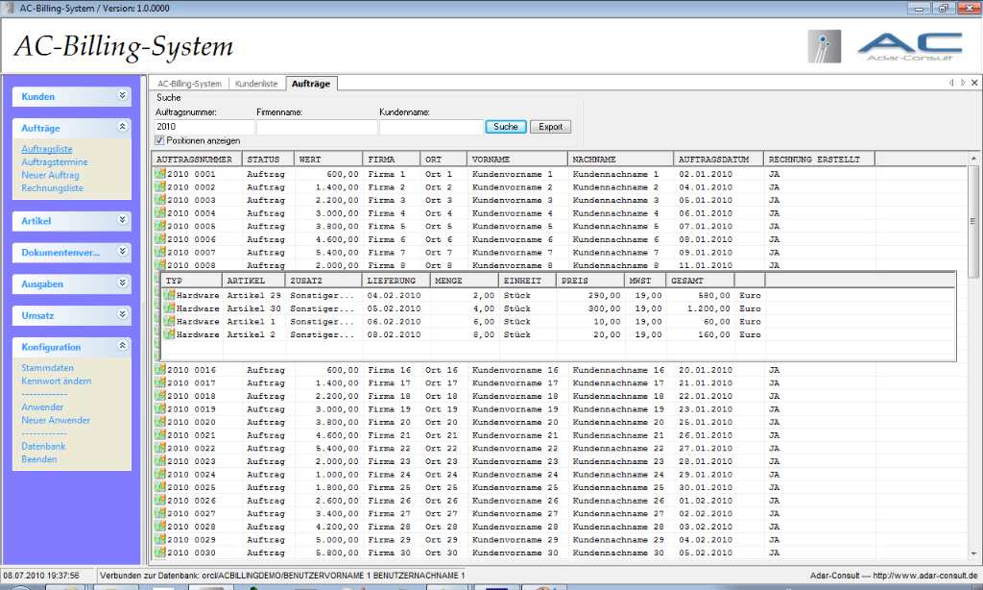Click the position icon for Artikel 29
The image size is (983, 590).
tap(169, 295)
